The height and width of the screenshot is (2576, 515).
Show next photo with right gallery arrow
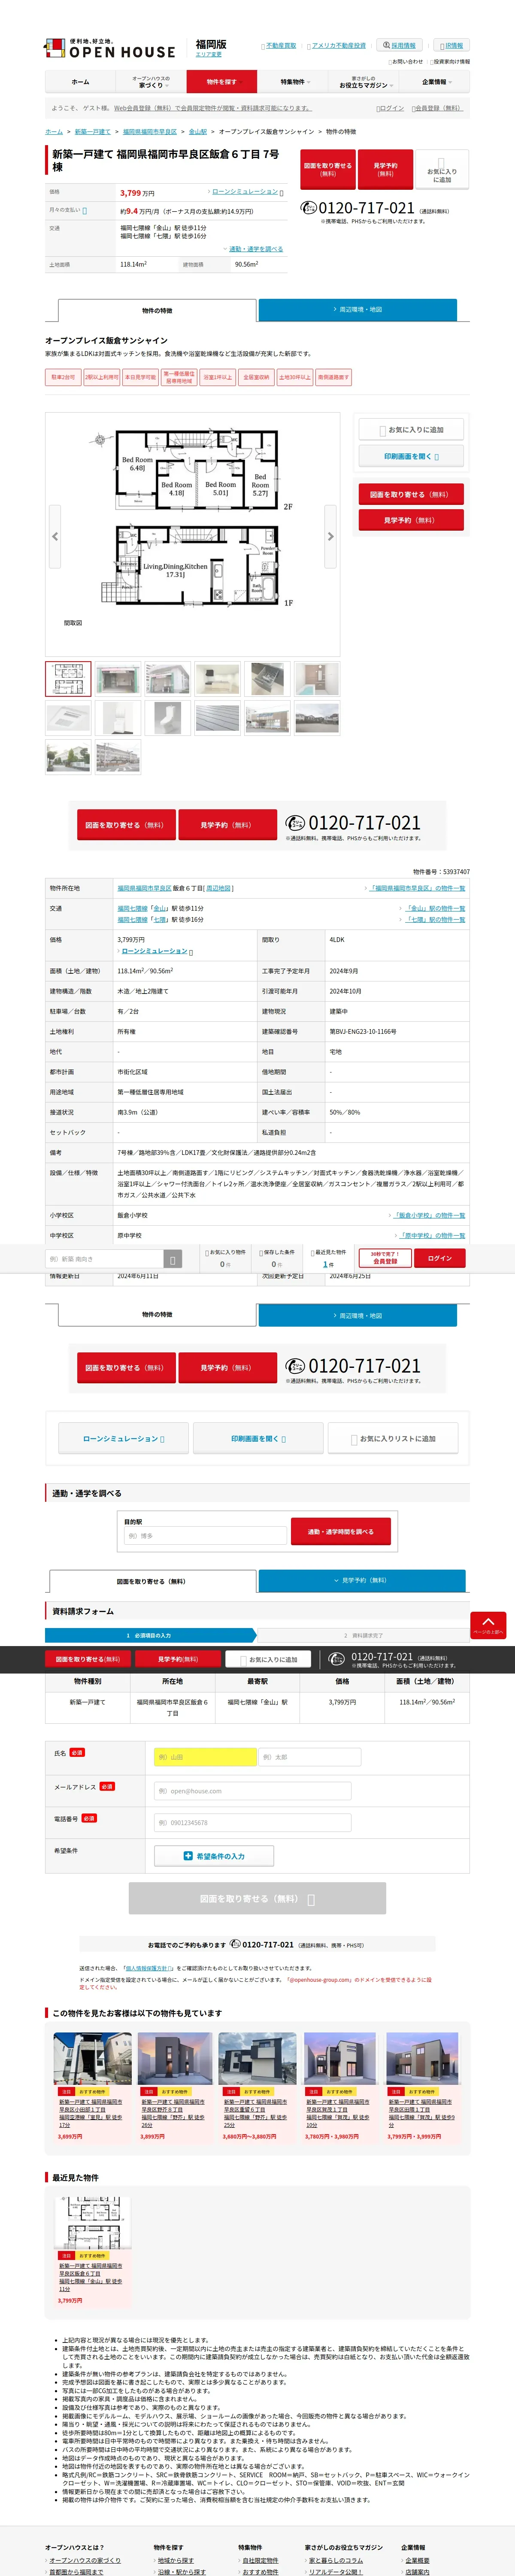(x=330, y=536)
